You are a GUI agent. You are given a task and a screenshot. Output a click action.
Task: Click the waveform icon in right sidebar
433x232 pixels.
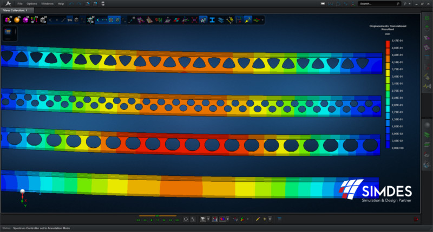[x=427, y=86]
